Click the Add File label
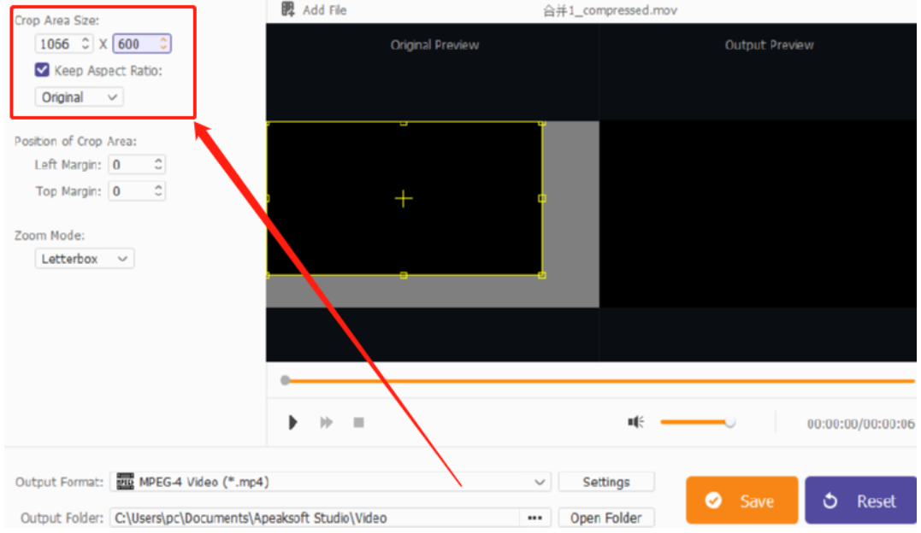Image resolution: width=921 pixels, height=533 pixels. click(x=324, y=10)
